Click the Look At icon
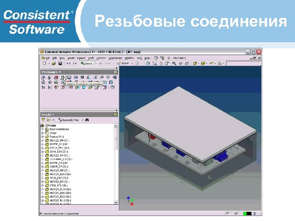295x221 pixels. point(187,63)
